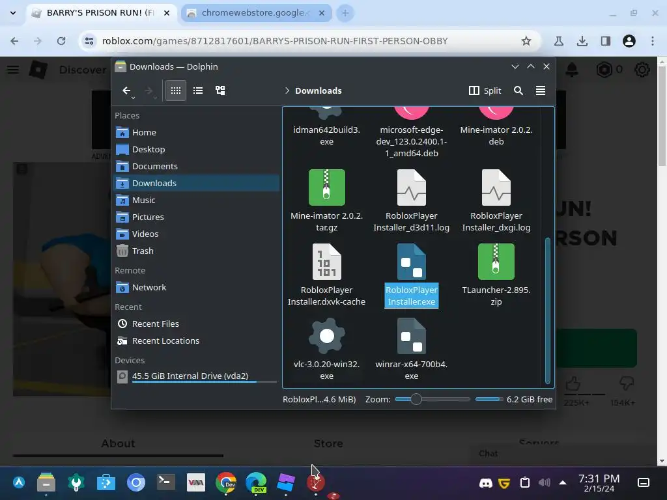
Task: Open Discord from system tray
Action: [485, 483]
